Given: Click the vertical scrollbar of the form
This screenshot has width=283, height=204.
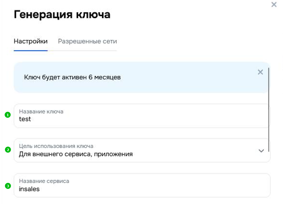Looking at the screenshot, I should pos(269,110).
